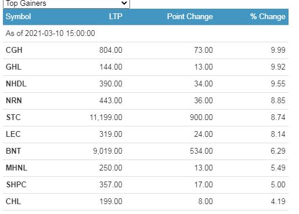The height and width of the screenshot is (214, 299).
Task: Open the CGH stock symbol
Action: [14, 50]
